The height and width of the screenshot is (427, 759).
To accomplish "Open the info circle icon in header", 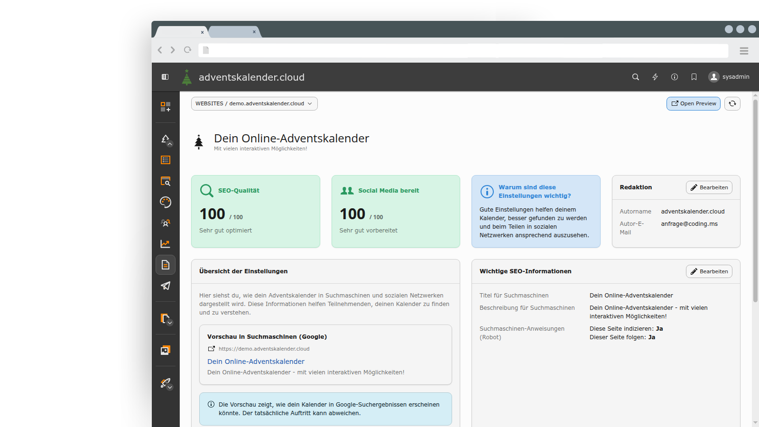I will 675,77.
